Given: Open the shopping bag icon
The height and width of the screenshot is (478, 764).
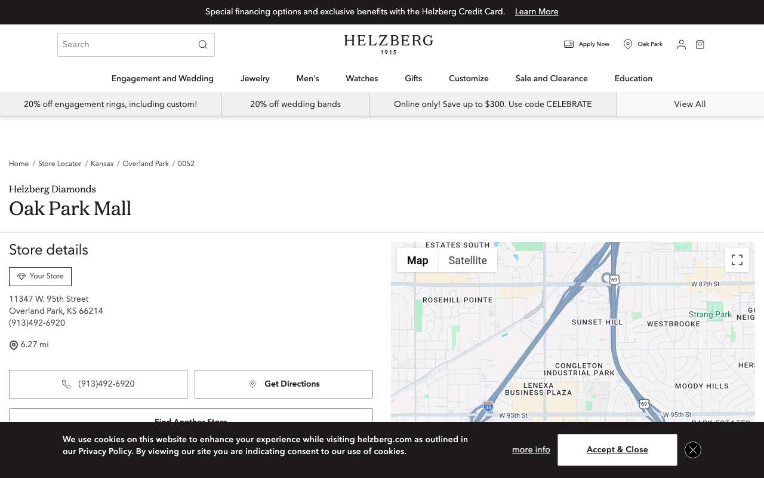Looking at the screenshot, I should pos(700,44).
